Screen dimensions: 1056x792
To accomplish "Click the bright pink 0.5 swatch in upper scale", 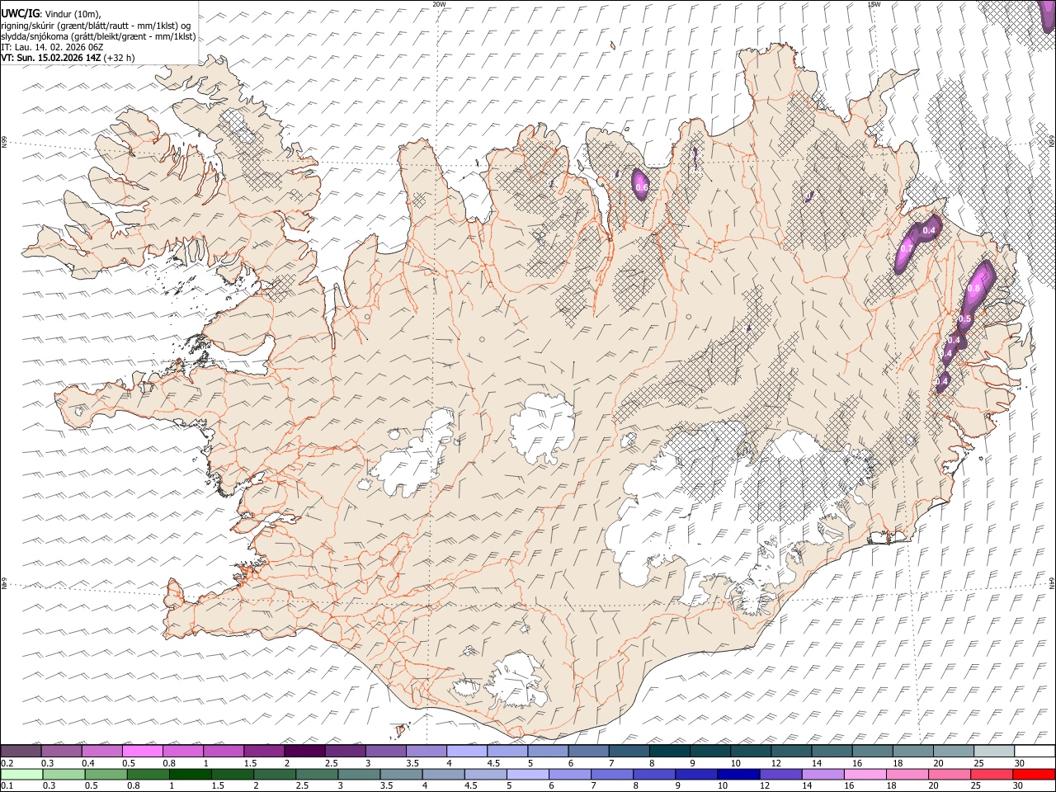I will 142,752.
